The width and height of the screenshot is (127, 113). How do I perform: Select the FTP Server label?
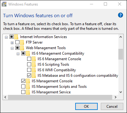click(x=34, y=42)
